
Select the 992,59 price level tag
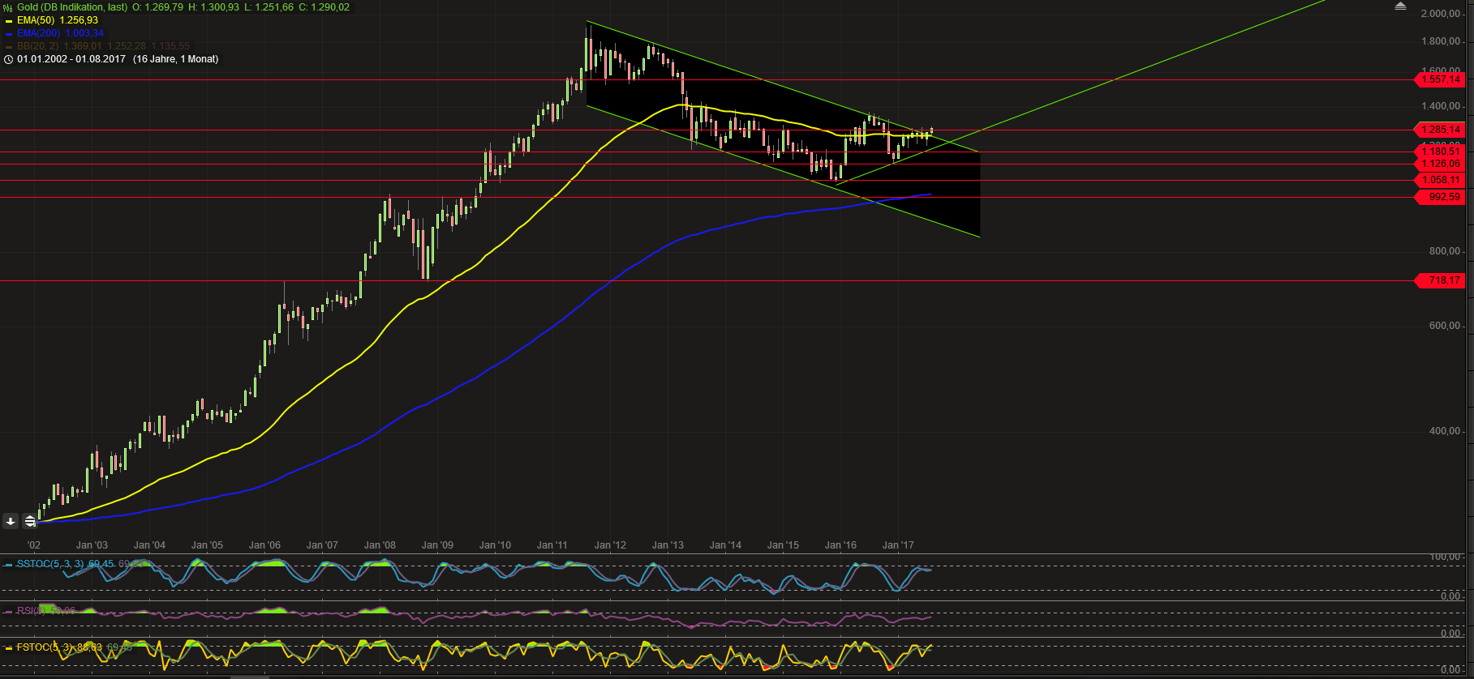(1442, 197)
